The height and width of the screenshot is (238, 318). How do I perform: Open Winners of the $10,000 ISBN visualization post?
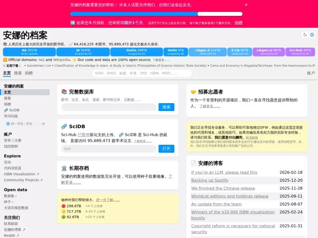coord(233,215)
